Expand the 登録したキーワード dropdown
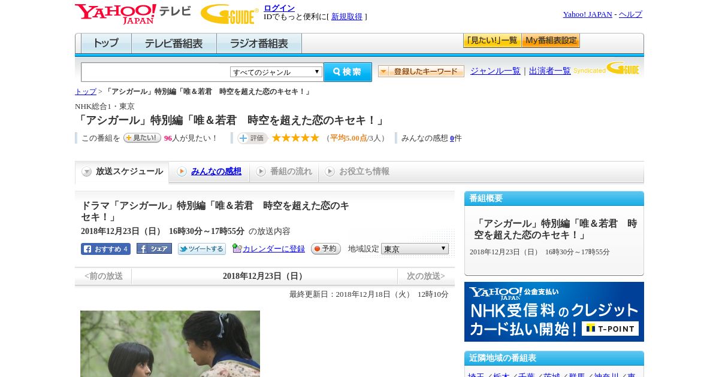The height and width of the screenshot is (377, 719). pyautogui.click(x=421, y=71)
